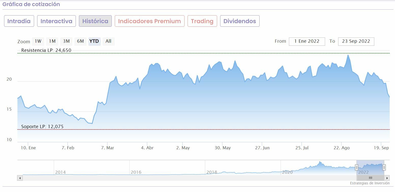The width and height of the screenshot is (395, 192).
Task: Open the Estrategias de Inversión credit link
Action: pyautogui.click(x=370, y=183)
